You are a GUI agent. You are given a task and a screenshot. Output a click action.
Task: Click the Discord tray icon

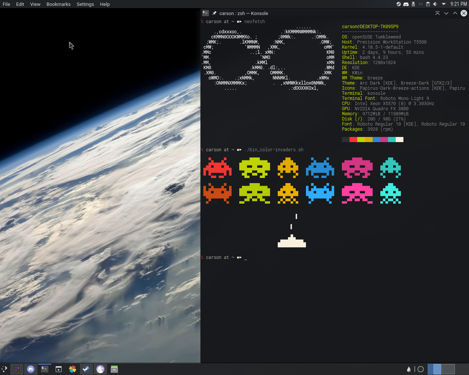point(406,4)
